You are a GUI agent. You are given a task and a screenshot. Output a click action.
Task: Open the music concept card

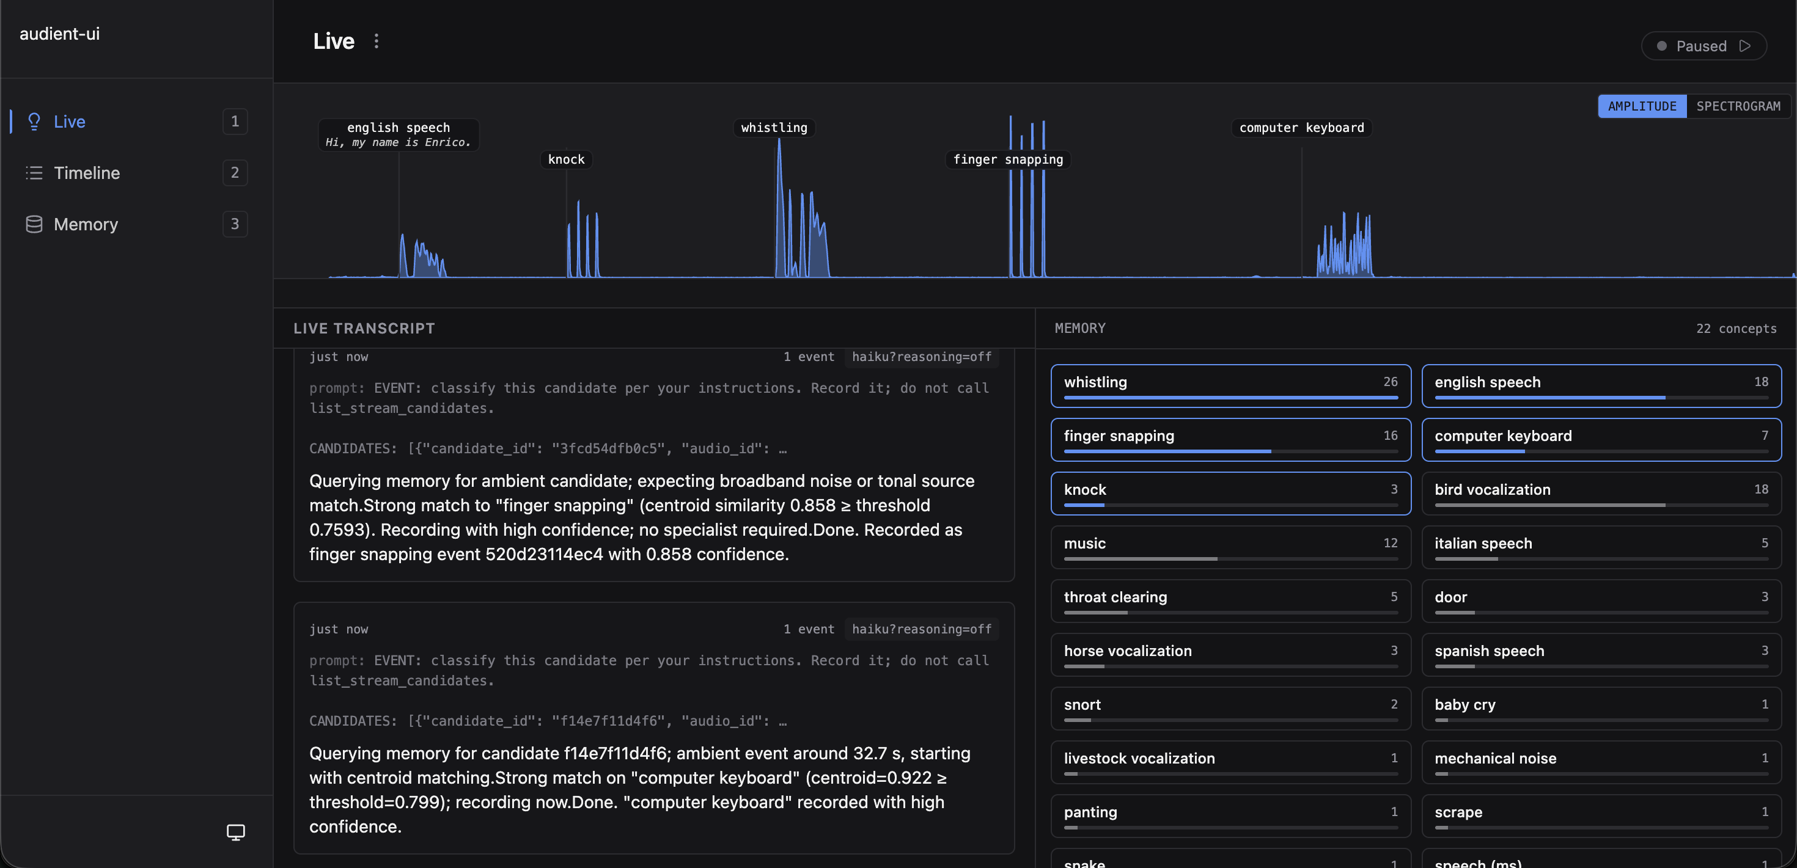[x=1230, y=547]
